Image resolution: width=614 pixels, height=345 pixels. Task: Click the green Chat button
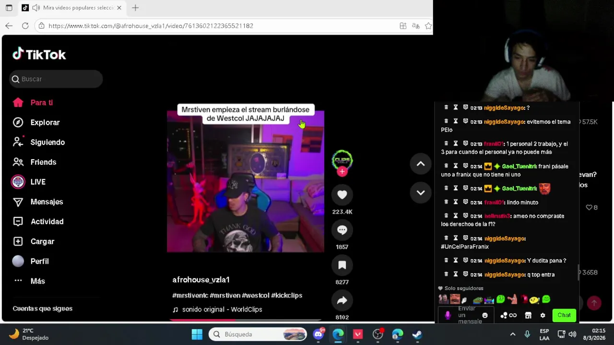564,315
